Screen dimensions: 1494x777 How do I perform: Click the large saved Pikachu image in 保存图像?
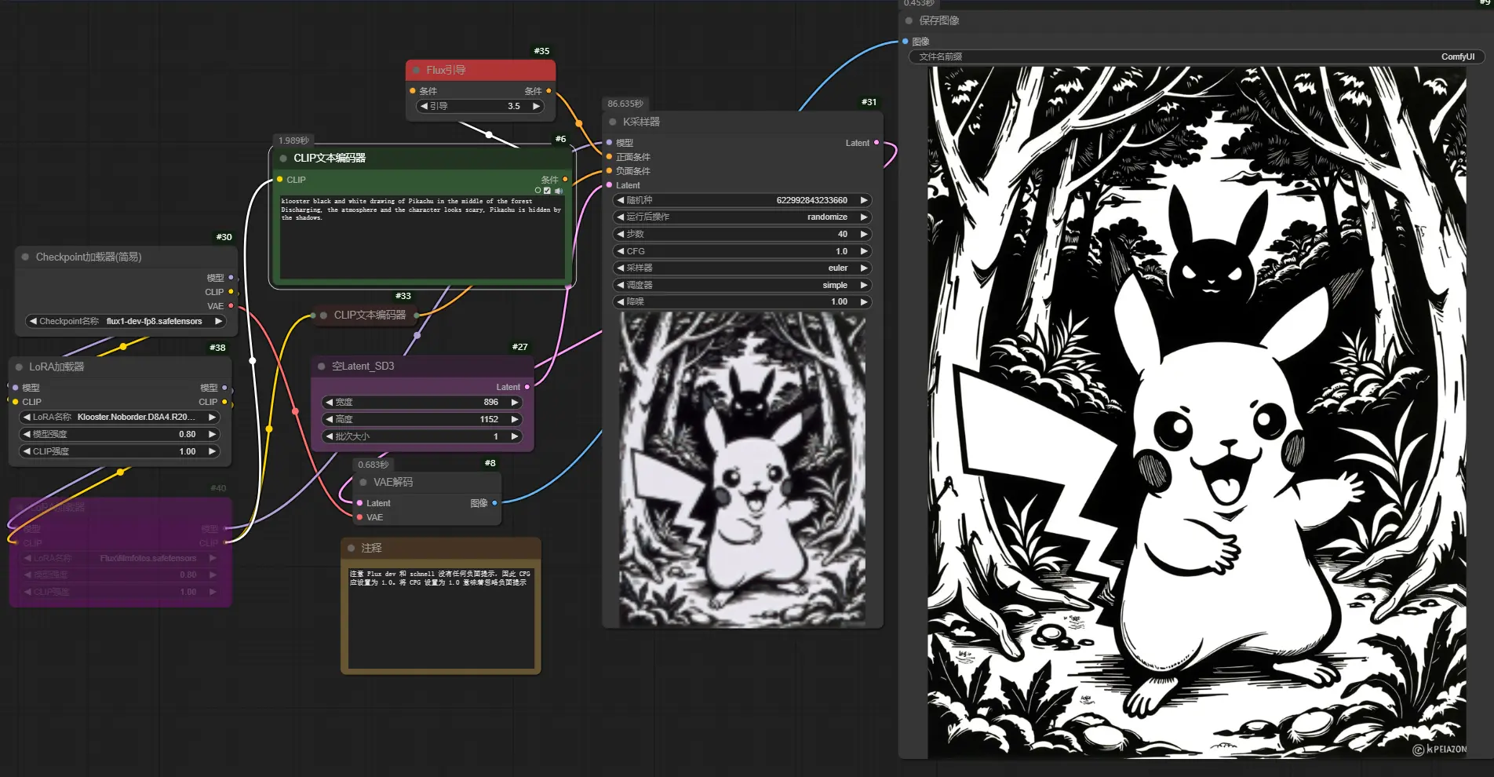tap(1197, 412)
